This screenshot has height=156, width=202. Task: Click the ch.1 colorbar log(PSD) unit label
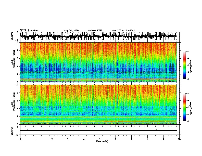tap(191, 66)
